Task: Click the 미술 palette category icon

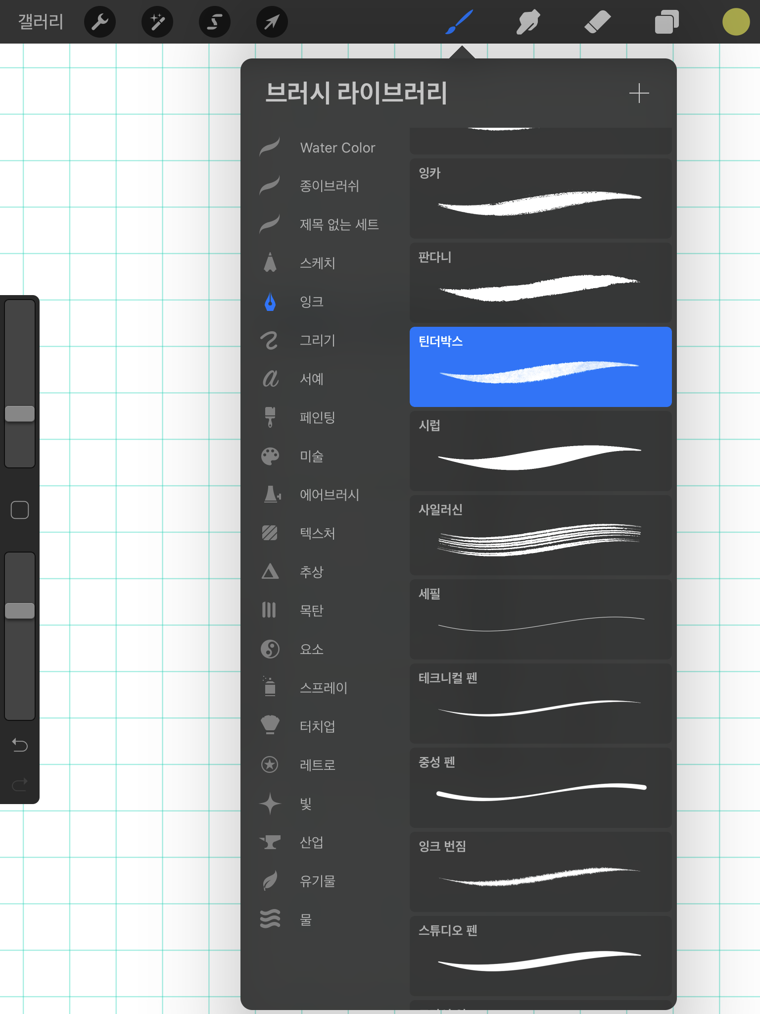Action: 270,456
